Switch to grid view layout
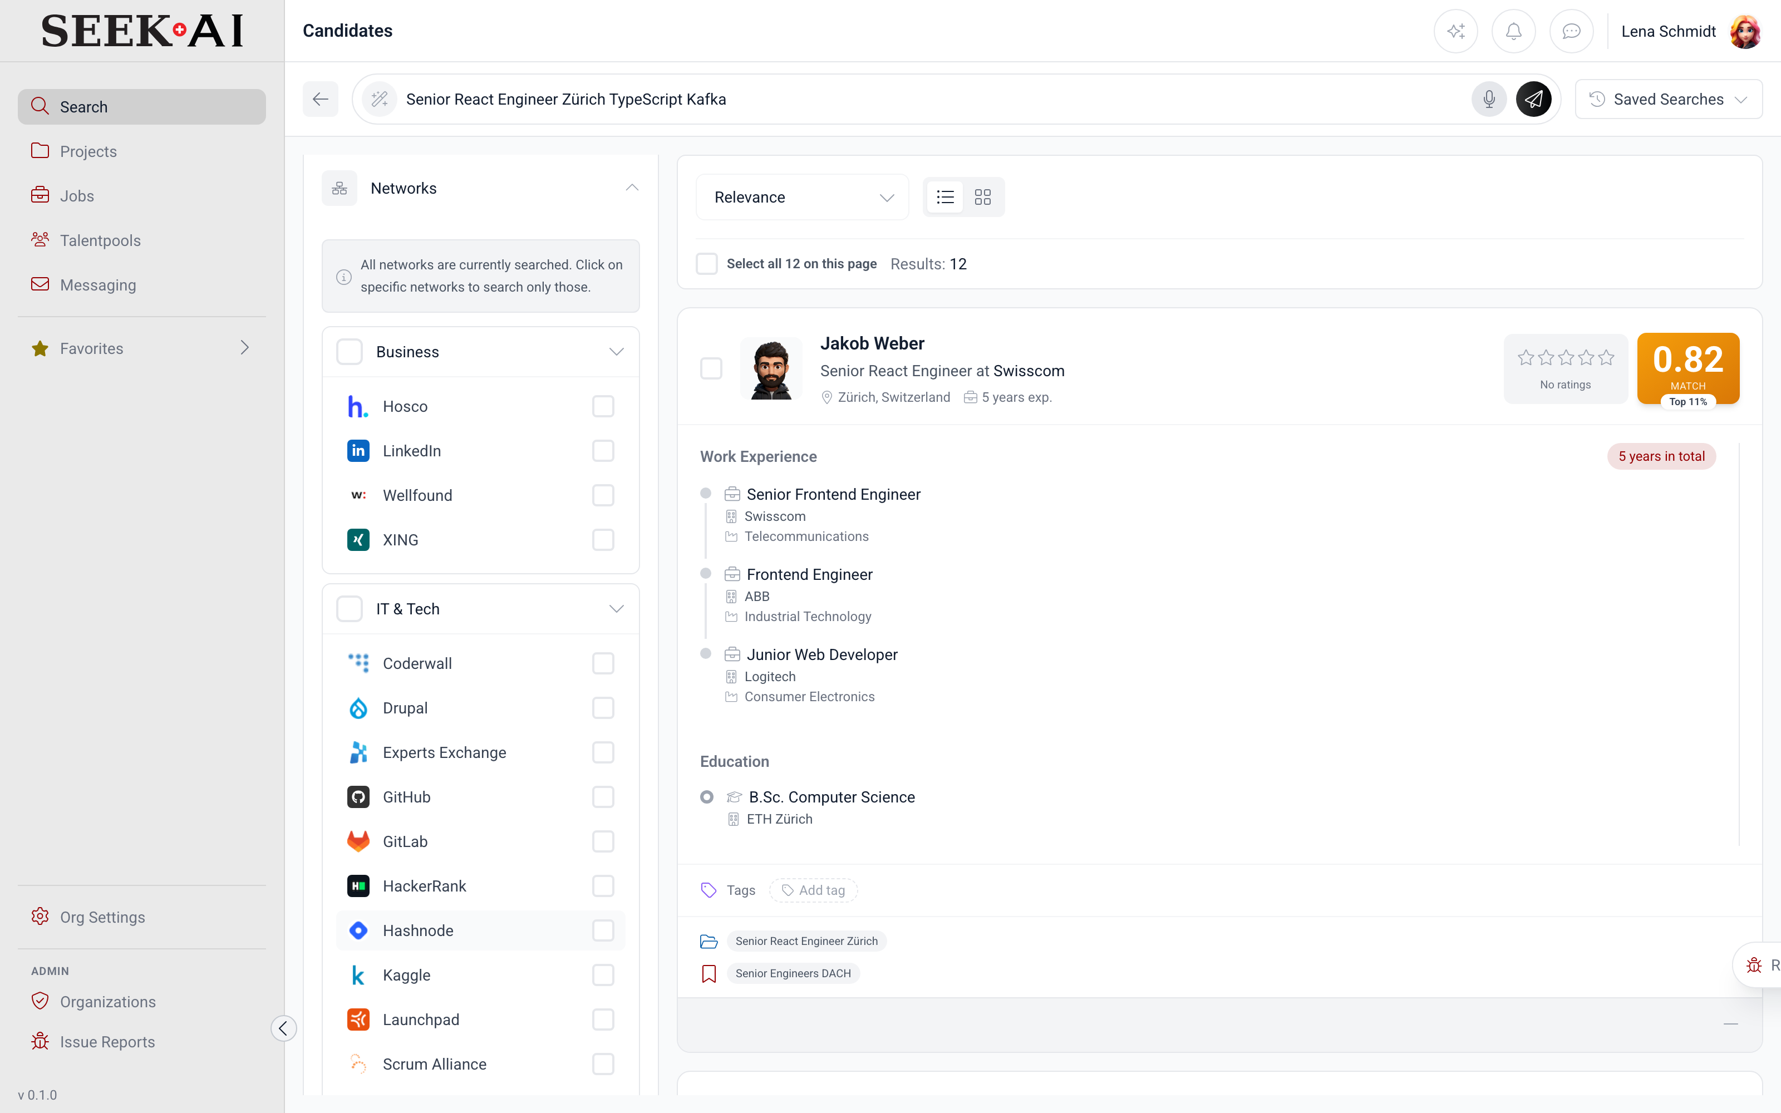This screenshot has width=1781, height=1113. [x=982, y=196]
